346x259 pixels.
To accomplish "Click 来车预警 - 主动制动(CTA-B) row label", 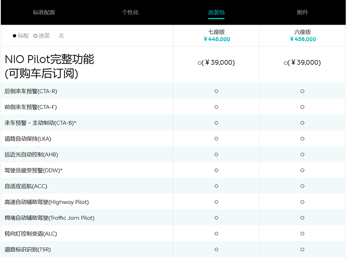I will click(40, 123).
